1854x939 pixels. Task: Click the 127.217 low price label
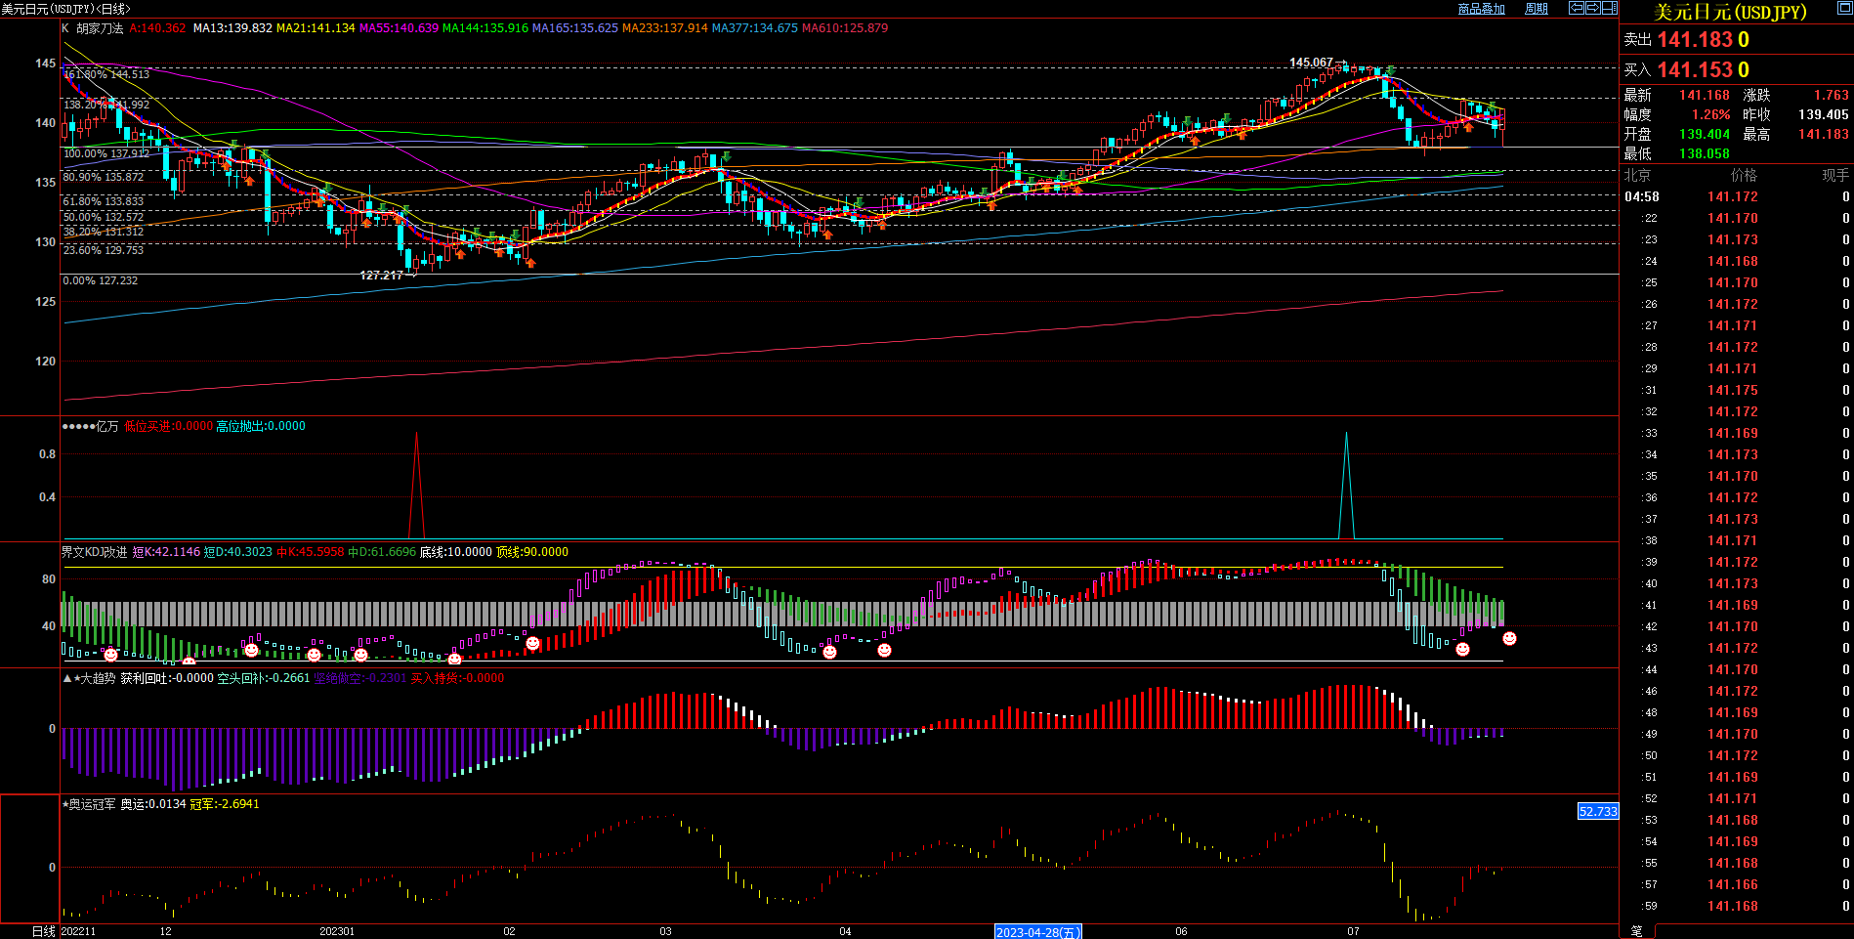381,276
